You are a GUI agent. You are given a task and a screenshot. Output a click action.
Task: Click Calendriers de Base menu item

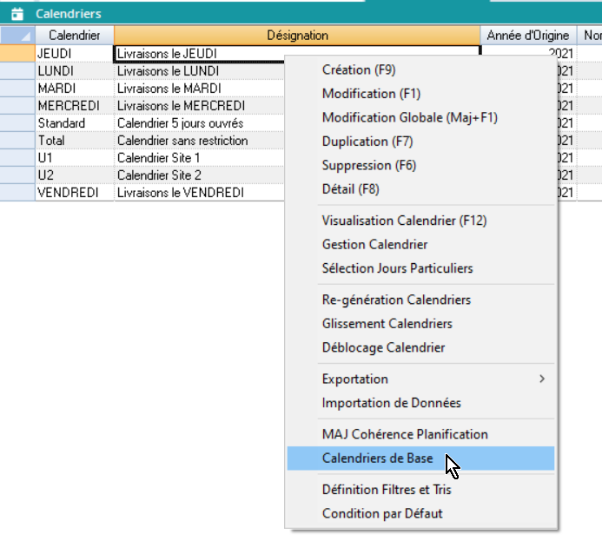[377, 458]
